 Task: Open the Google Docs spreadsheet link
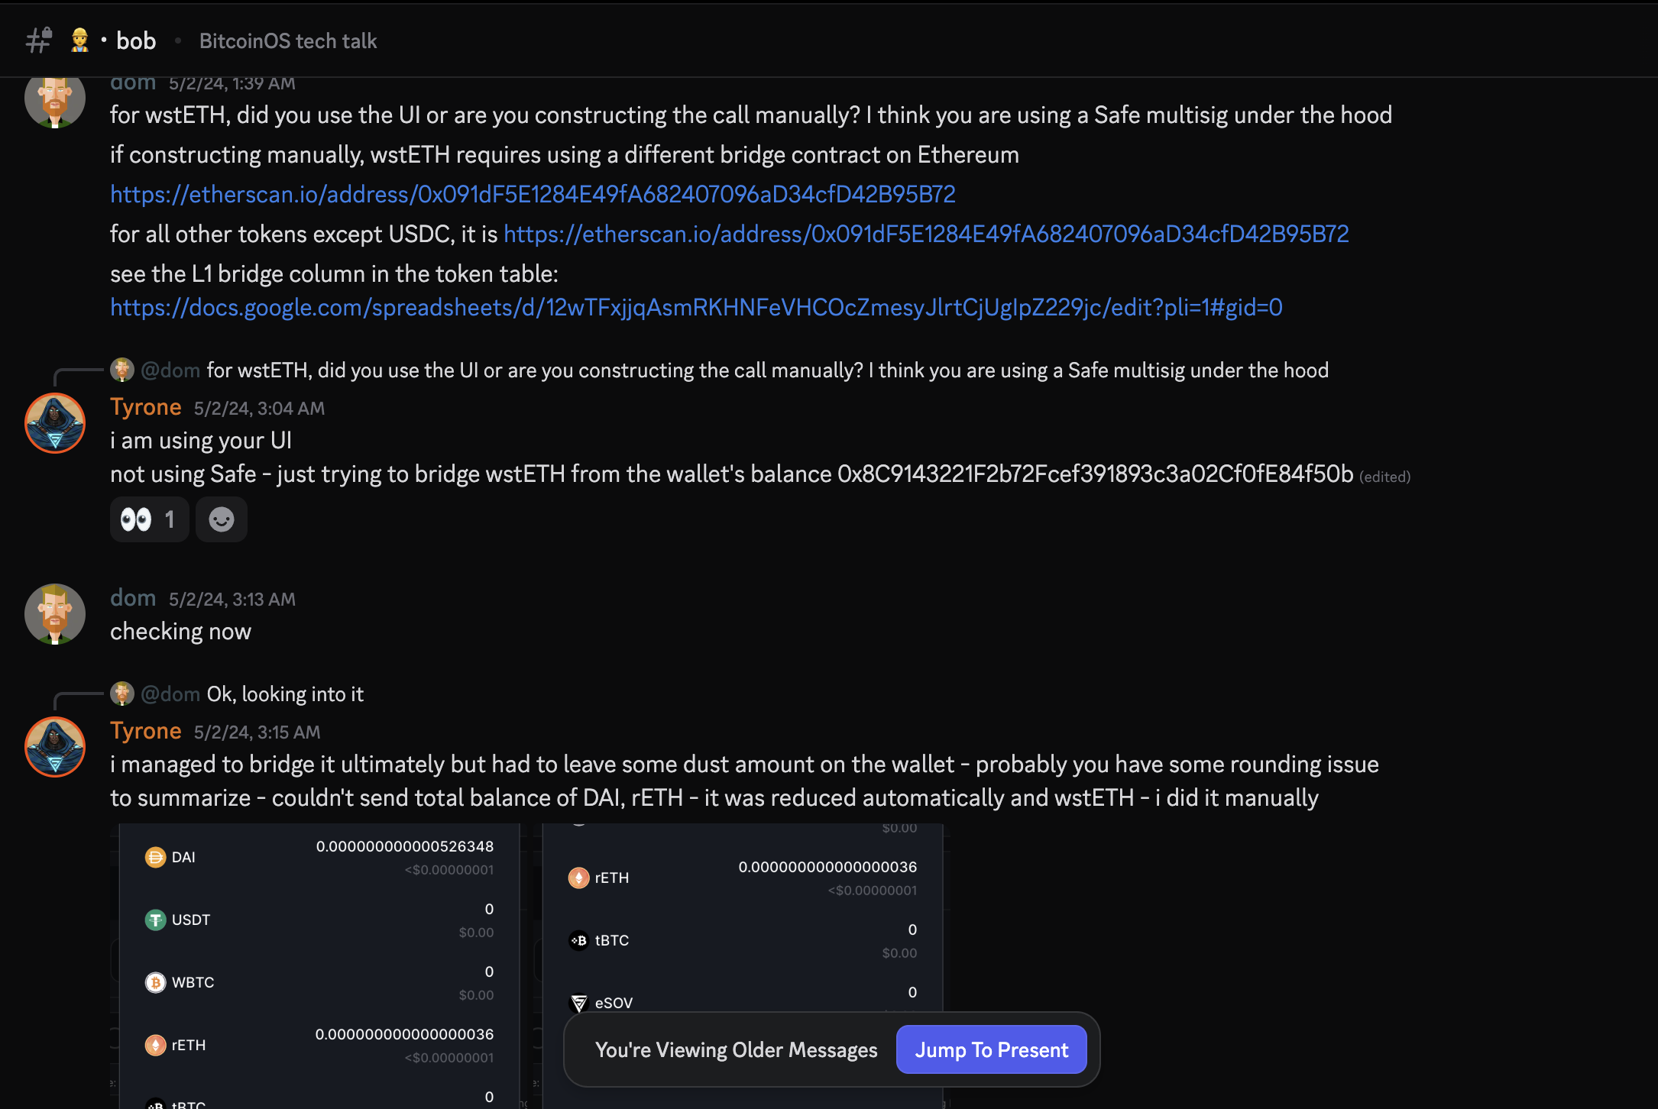click(x=696, y=307)
